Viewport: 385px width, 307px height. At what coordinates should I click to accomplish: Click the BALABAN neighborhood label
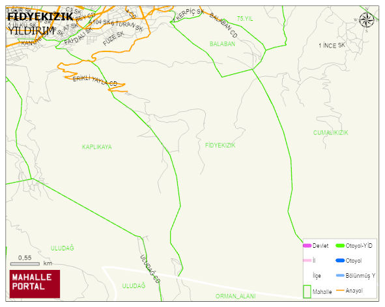coord(222,44)
